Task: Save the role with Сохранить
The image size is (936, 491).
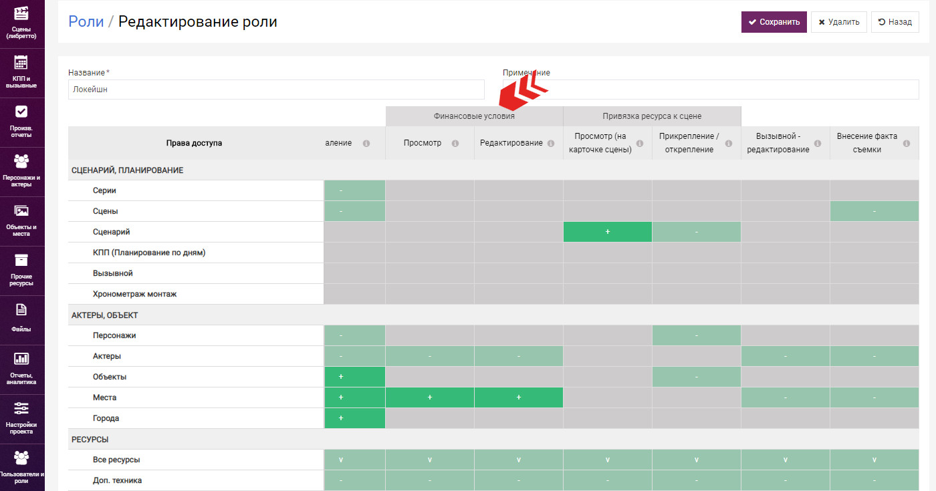Action: click(774, 22)
